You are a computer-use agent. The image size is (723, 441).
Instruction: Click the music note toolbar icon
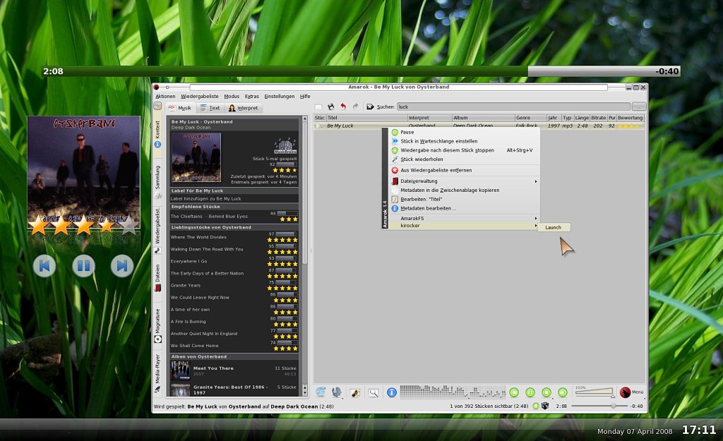click(355, 392)
